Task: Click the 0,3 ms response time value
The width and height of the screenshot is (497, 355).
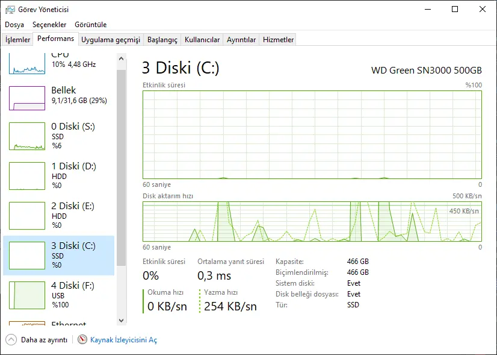Action: 214,275
